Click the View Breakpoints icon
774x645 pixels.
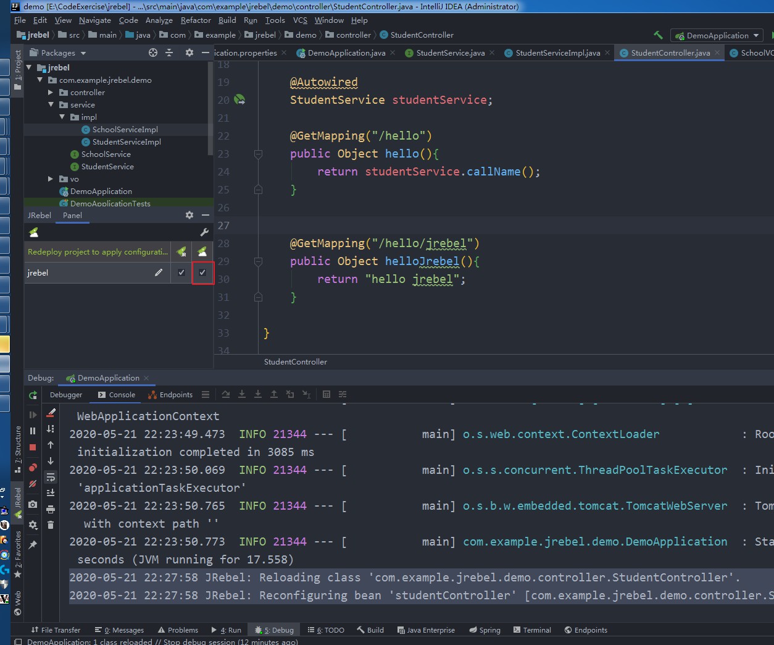[x=33, y=467]
